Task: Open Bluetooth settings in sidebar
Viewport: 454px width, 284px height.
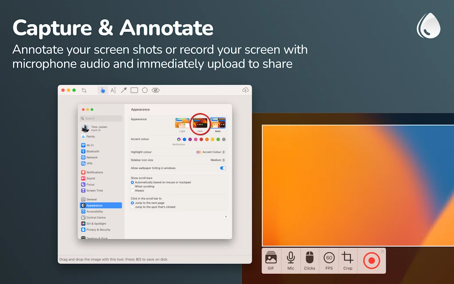Action: coord(93,151)
